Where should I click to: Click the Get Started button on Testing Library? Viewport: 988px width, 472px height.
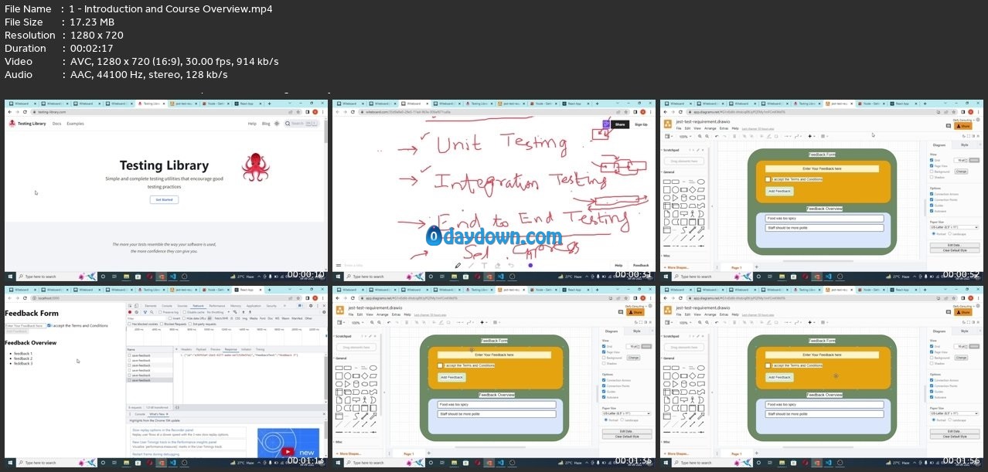164,199
